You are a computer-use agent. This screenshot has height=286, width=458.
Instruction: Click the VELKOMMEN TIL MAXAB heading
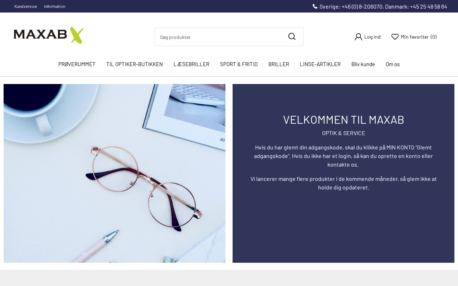(343, 120)
